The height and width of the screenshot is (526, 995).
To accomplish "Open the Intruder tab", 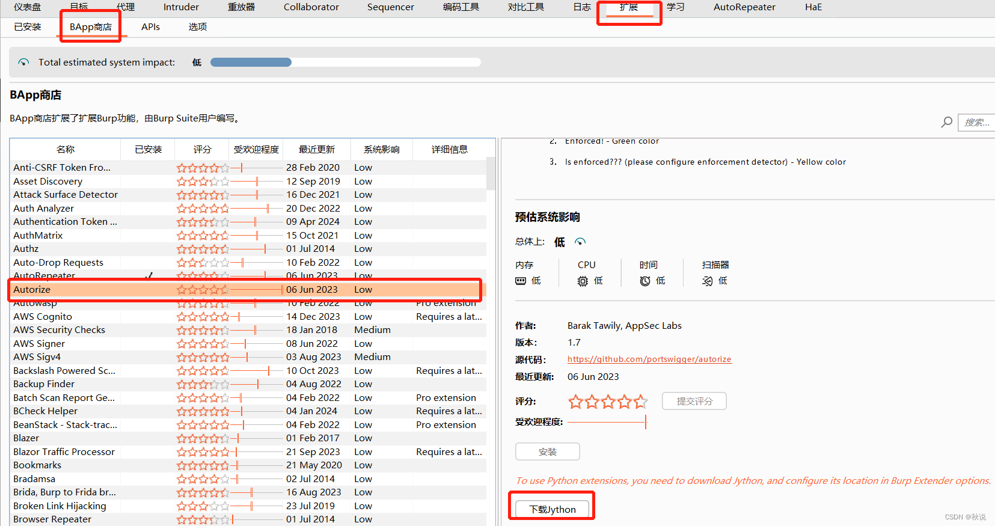I will click(x=181, y=7).
